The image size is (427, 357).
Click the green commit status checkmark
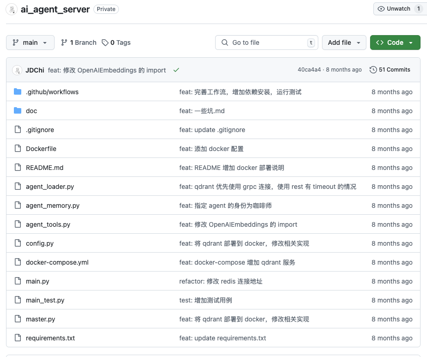(x=176, y=70)
